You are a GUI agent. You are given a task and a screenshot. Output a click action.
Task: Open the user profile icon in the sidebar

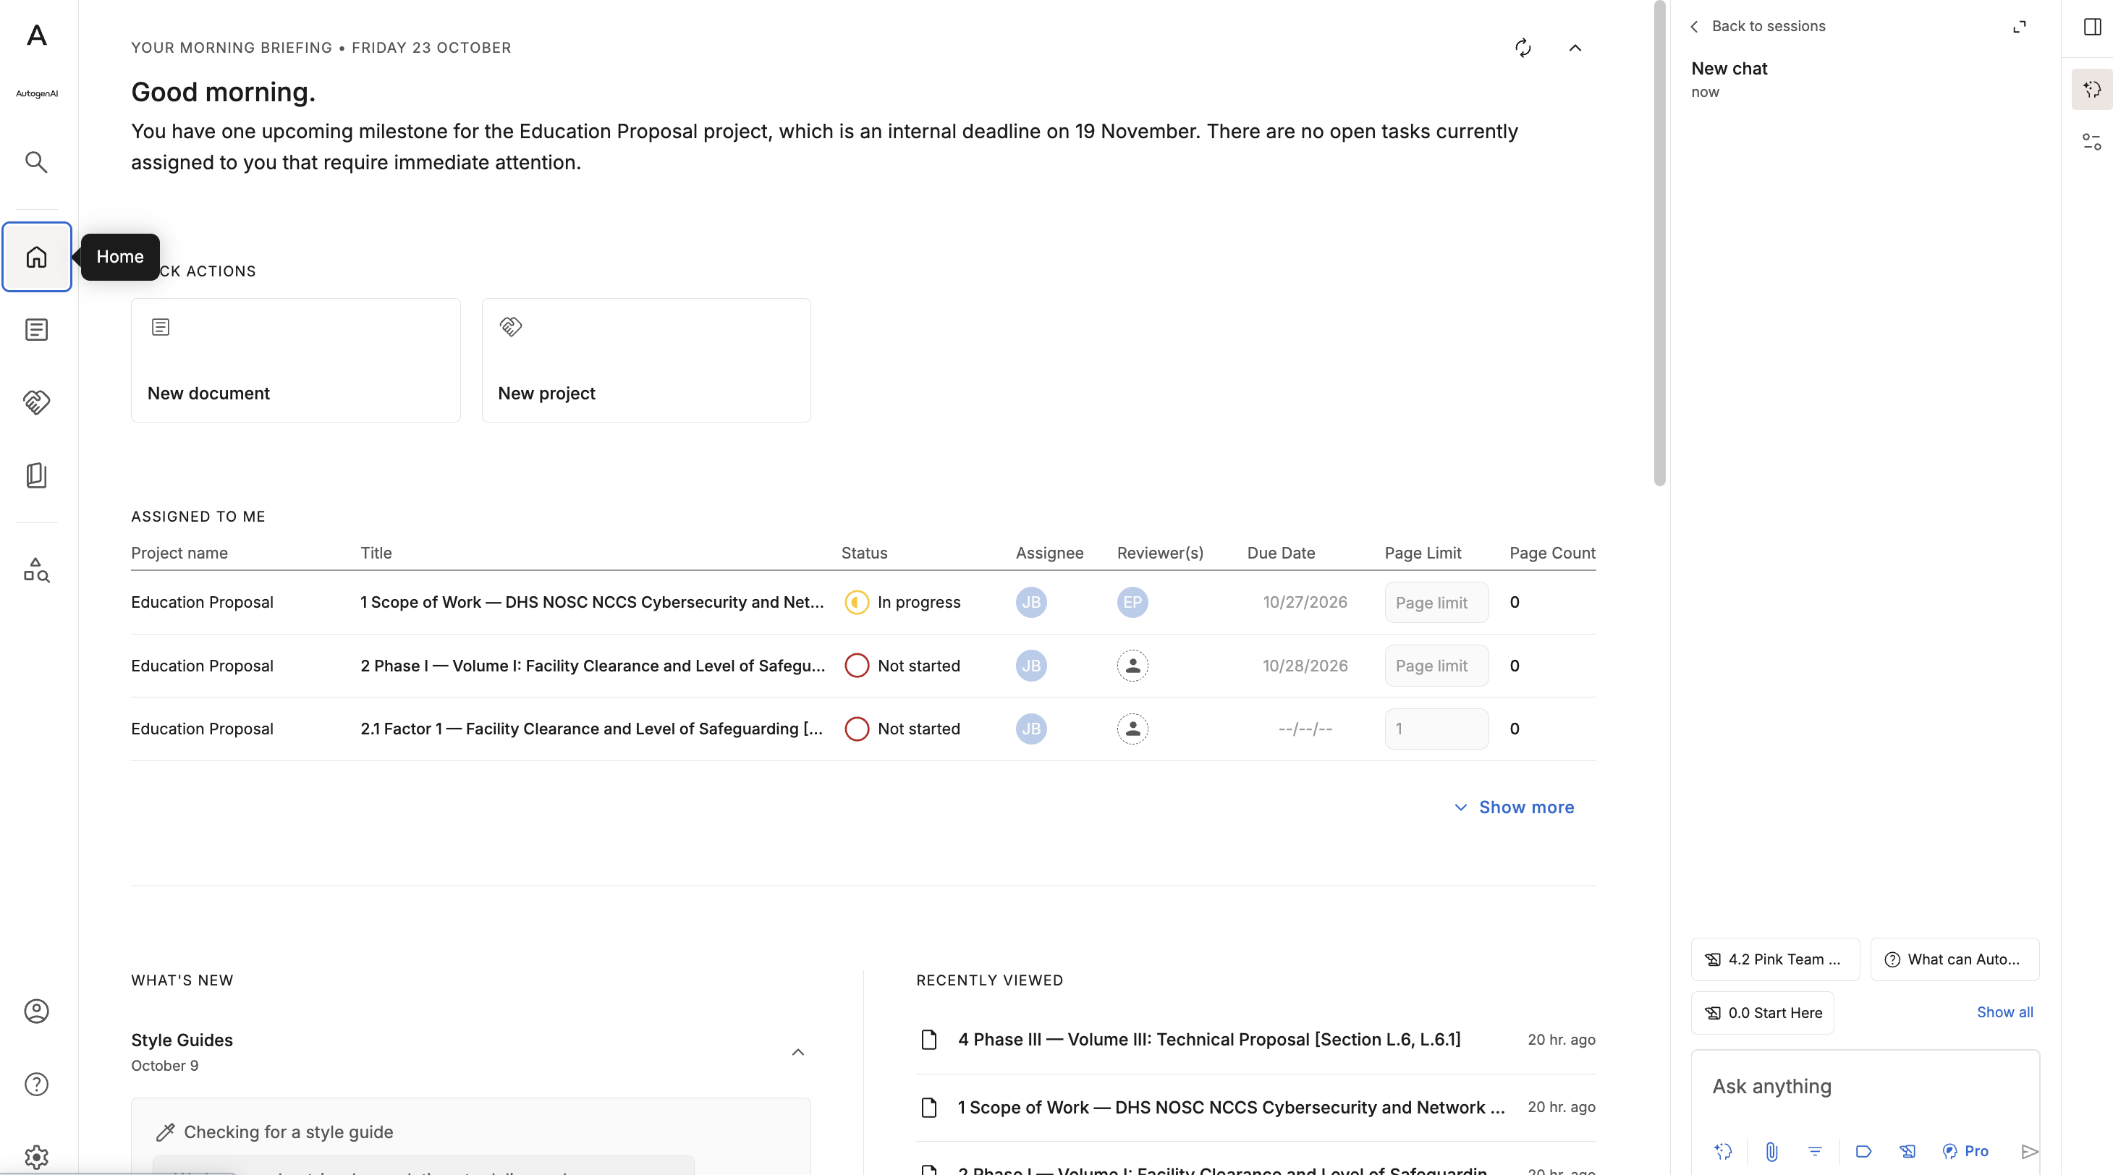36,1011
